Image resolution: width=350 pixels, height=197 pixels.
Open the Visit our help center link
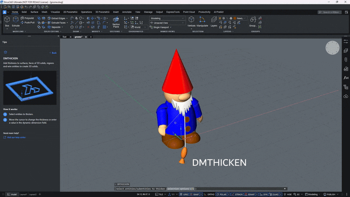[x=16, y=137]
